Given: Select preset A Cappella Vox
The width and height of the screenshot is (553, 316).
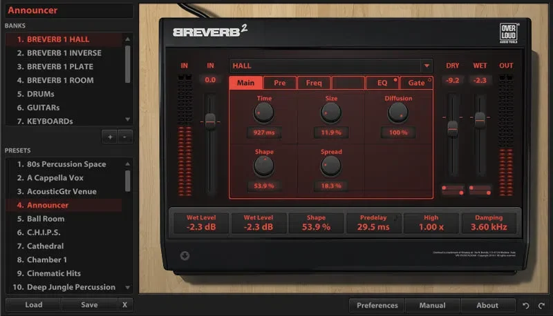Looking at the screenshot, I should [x=64, y=178].
